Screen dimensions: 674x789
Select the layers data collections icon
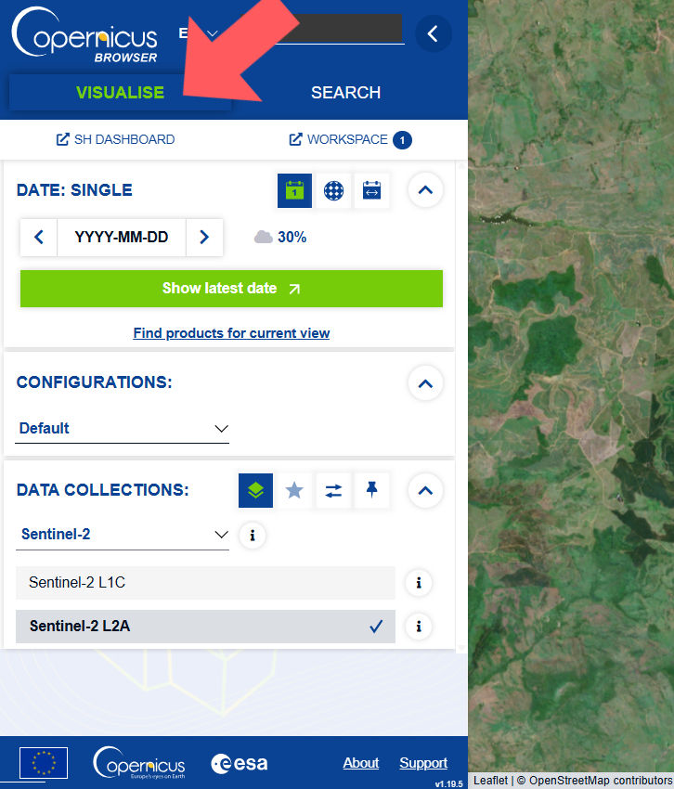coord(255,490)
